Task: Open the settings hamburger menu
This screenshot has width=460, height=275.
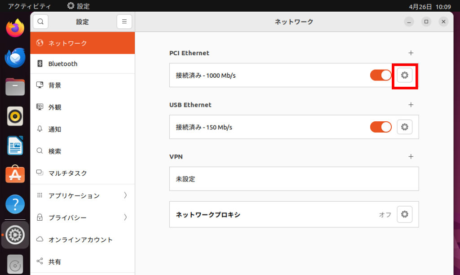Action: coord(124,22)
